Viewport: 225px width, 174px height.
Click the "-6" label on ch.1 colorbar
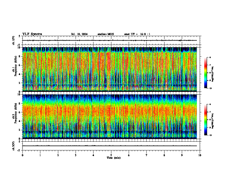[210, 57]
